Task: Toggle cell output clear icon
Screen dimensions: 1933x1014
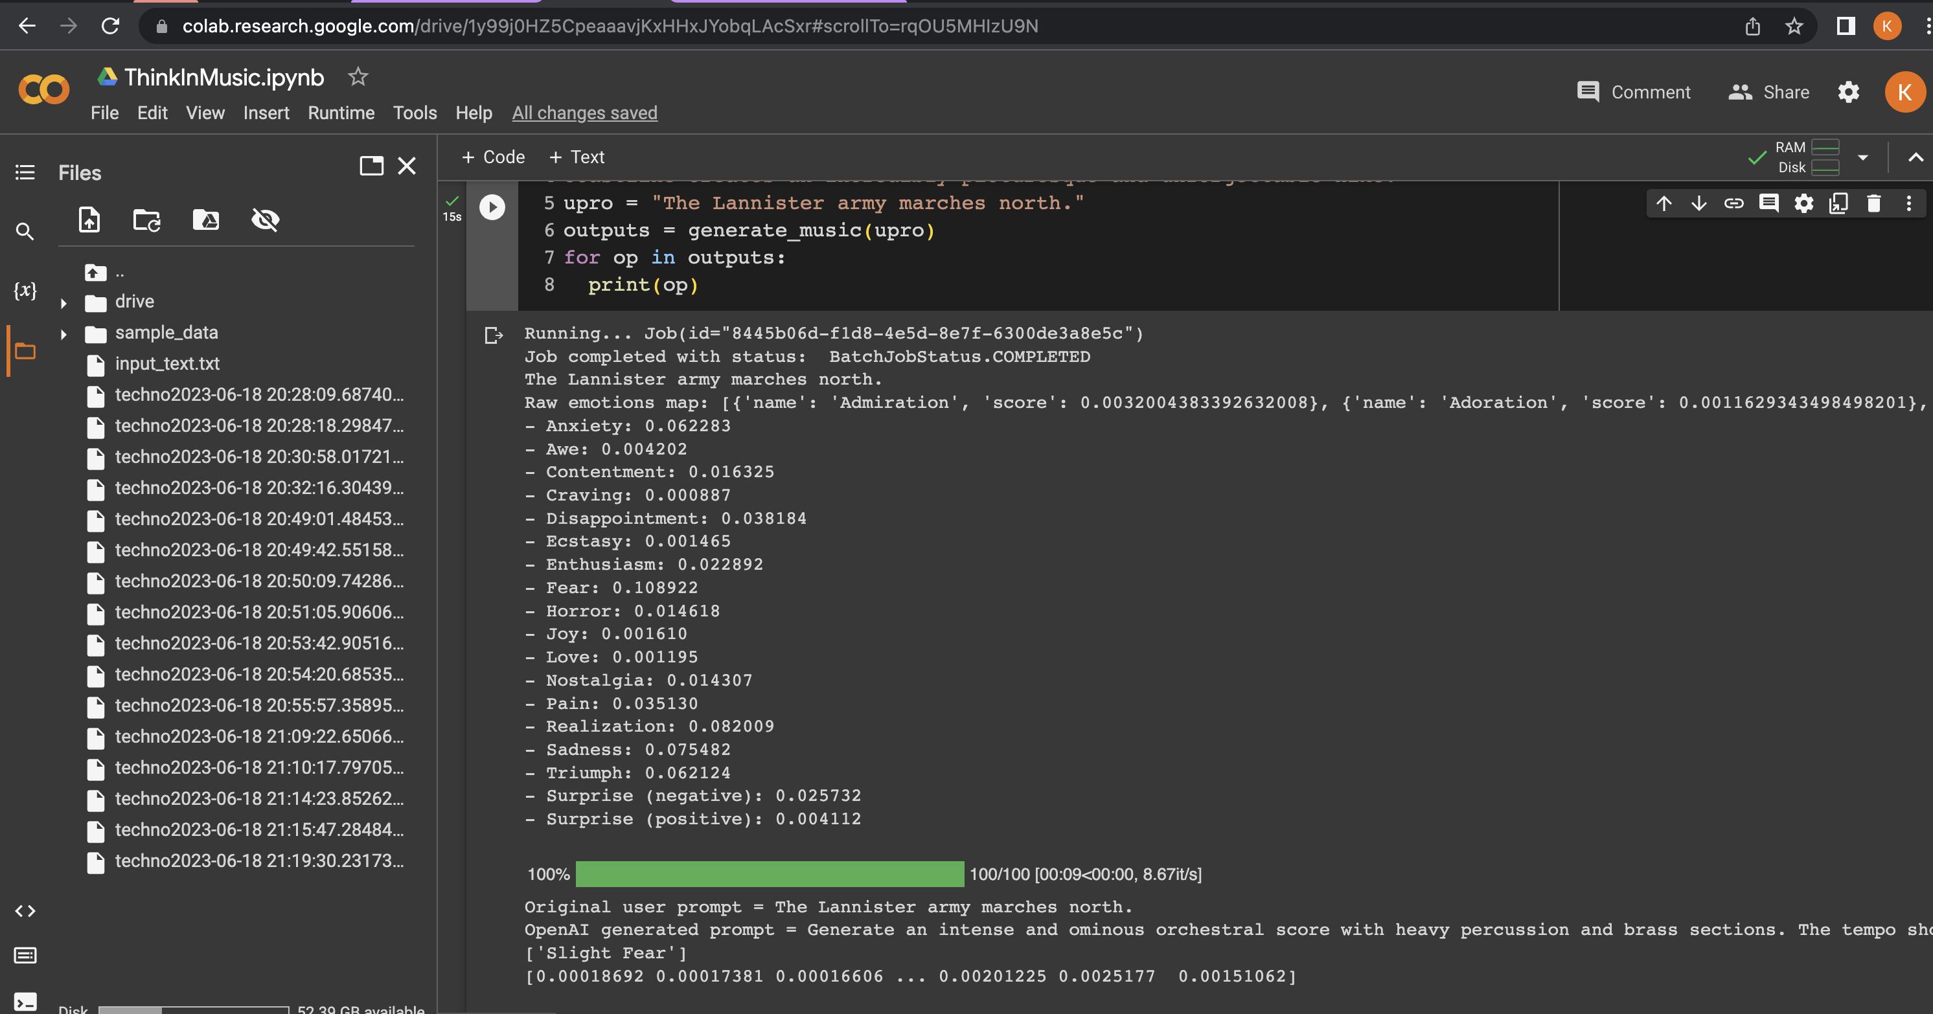Action: coord(493,335)
